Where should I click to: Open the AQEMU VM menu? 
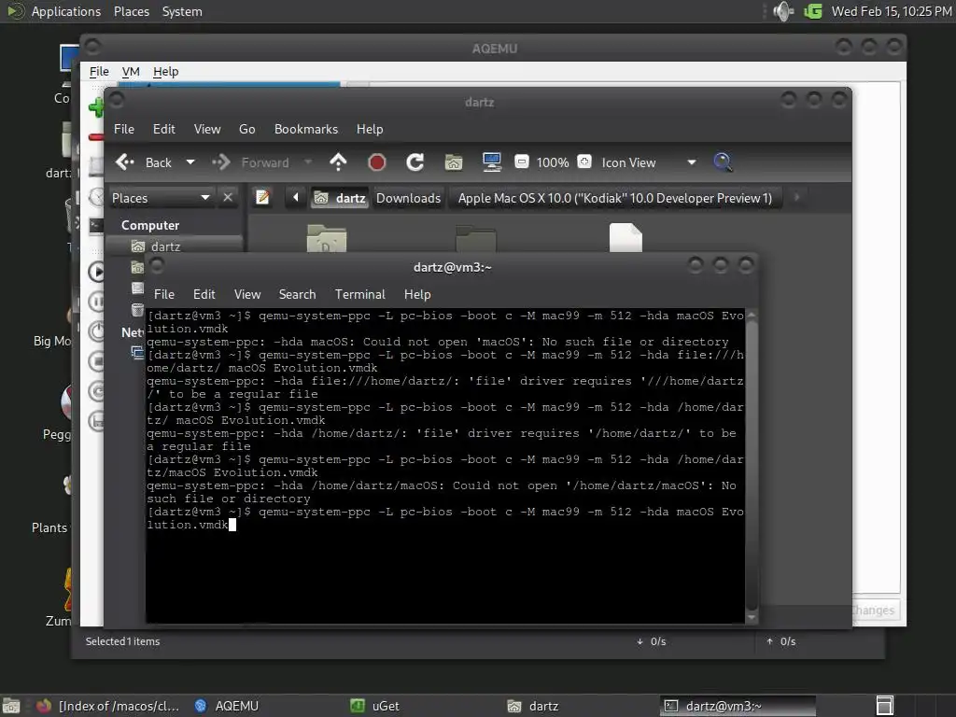click(x=131, y=72)
